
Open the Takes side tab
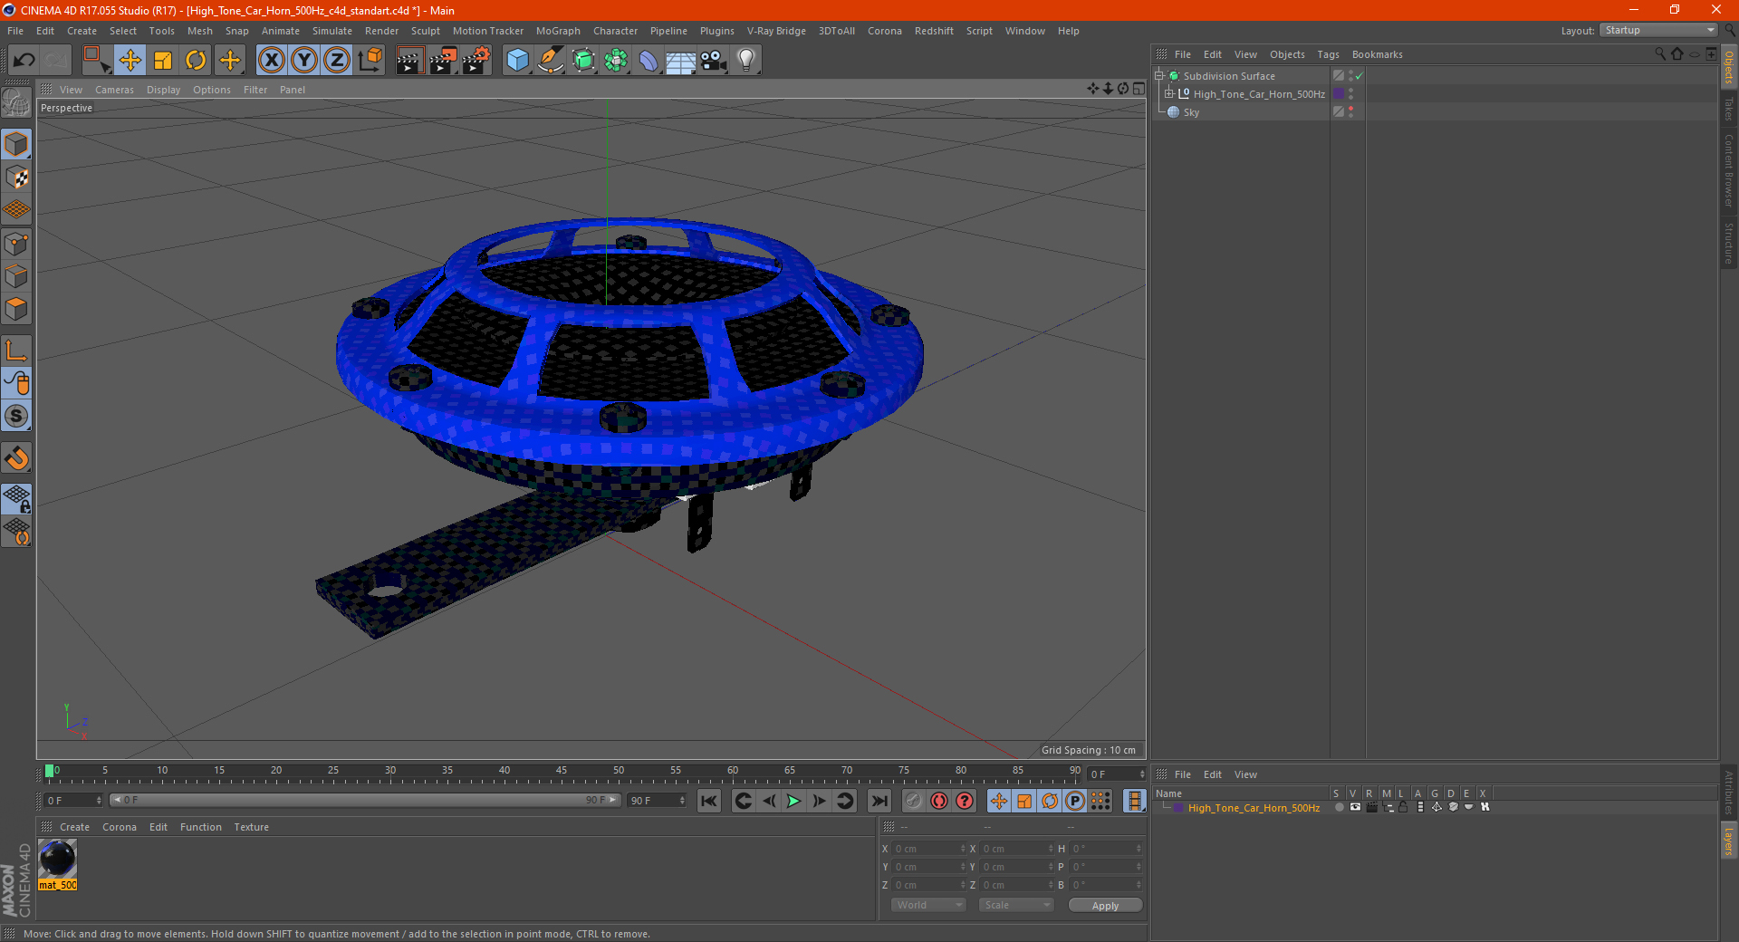click(1728, 109)
